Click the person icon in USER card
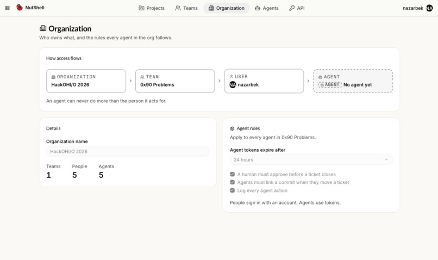This screenshot has width=438, height=260. [x=231, y=76]
